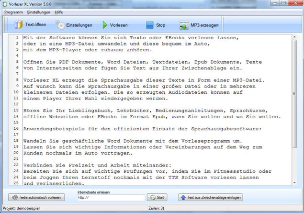Click the scrollbar up arrow of text area
304x213 pixels.
294,37
